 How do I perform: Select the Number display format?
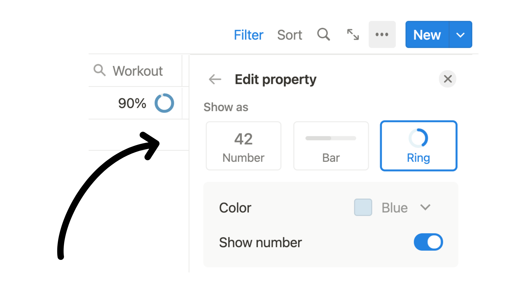[244, 146]
